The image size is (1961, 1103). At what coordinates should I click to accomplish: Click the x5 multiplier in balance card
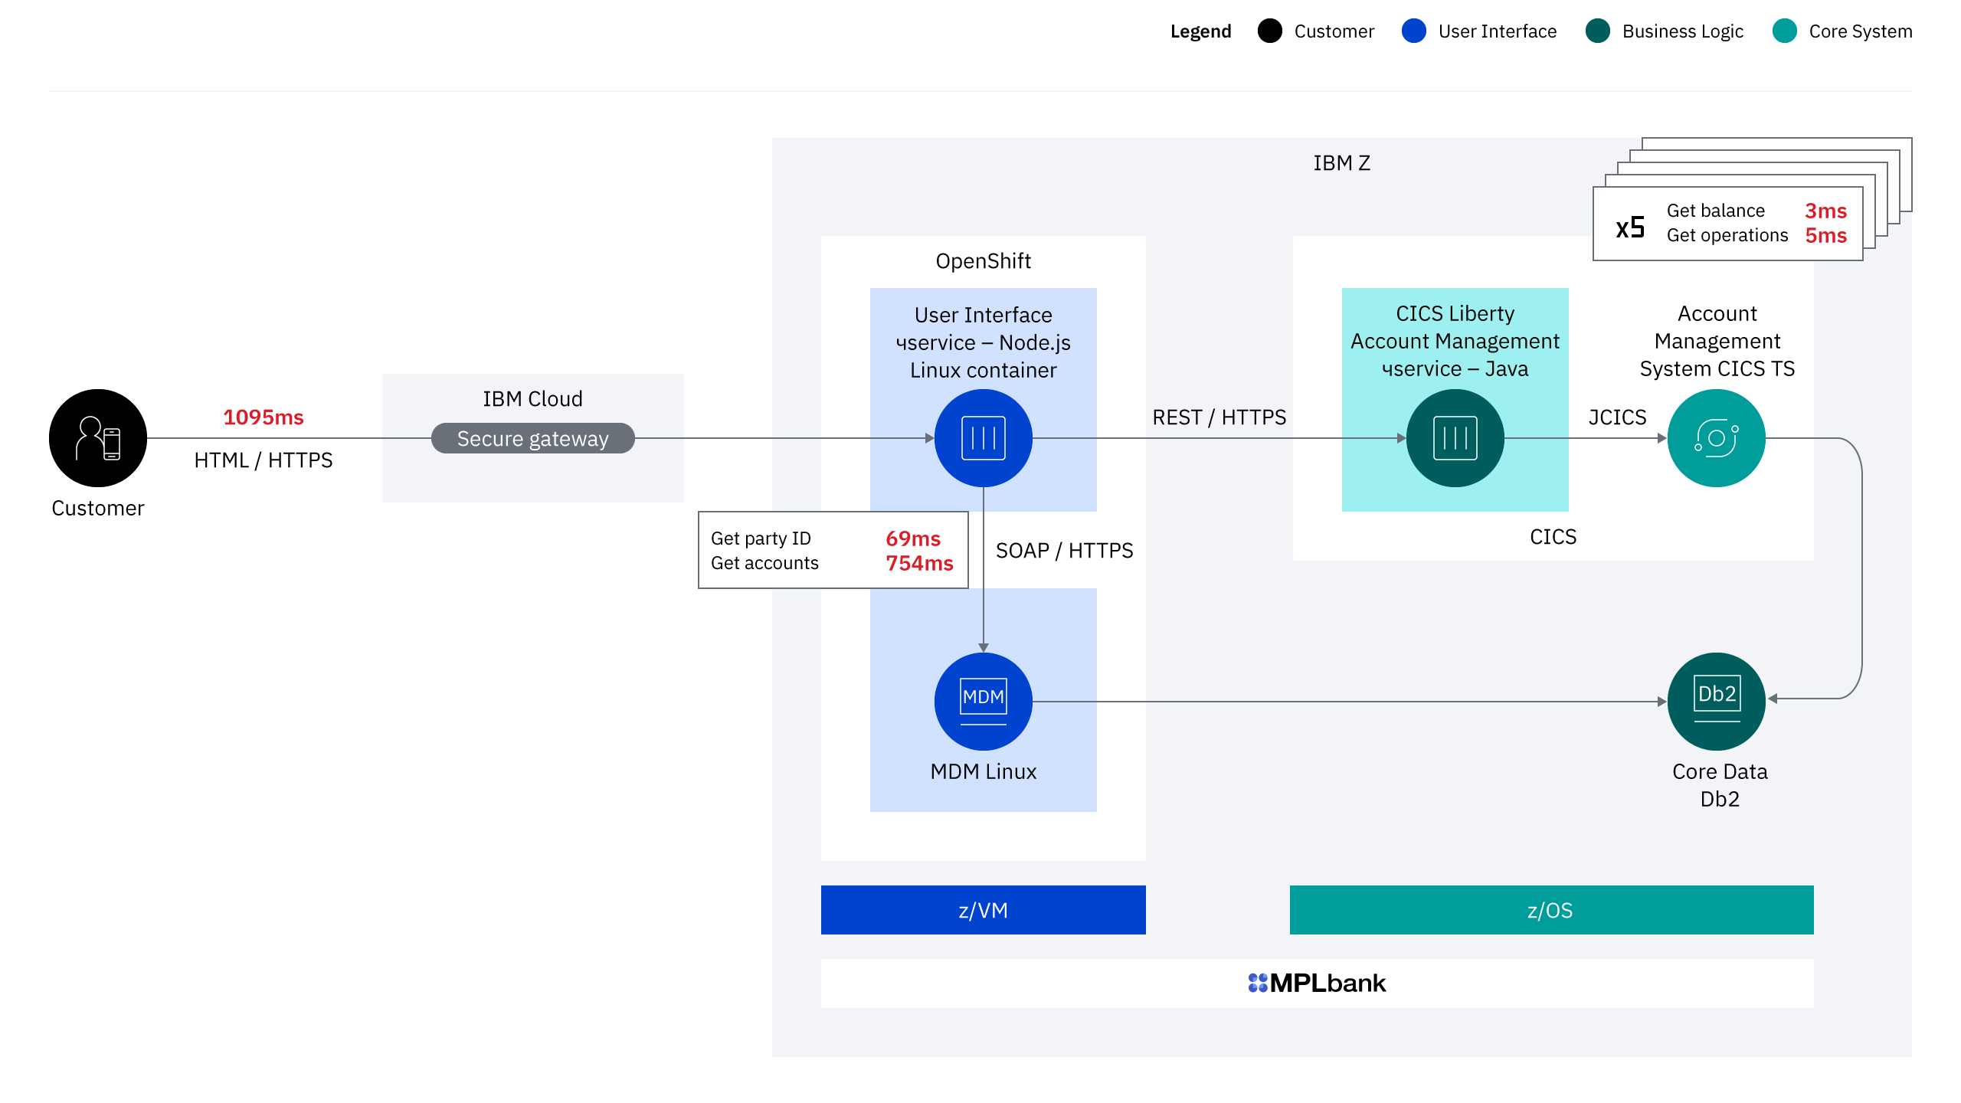(1630, 227)
